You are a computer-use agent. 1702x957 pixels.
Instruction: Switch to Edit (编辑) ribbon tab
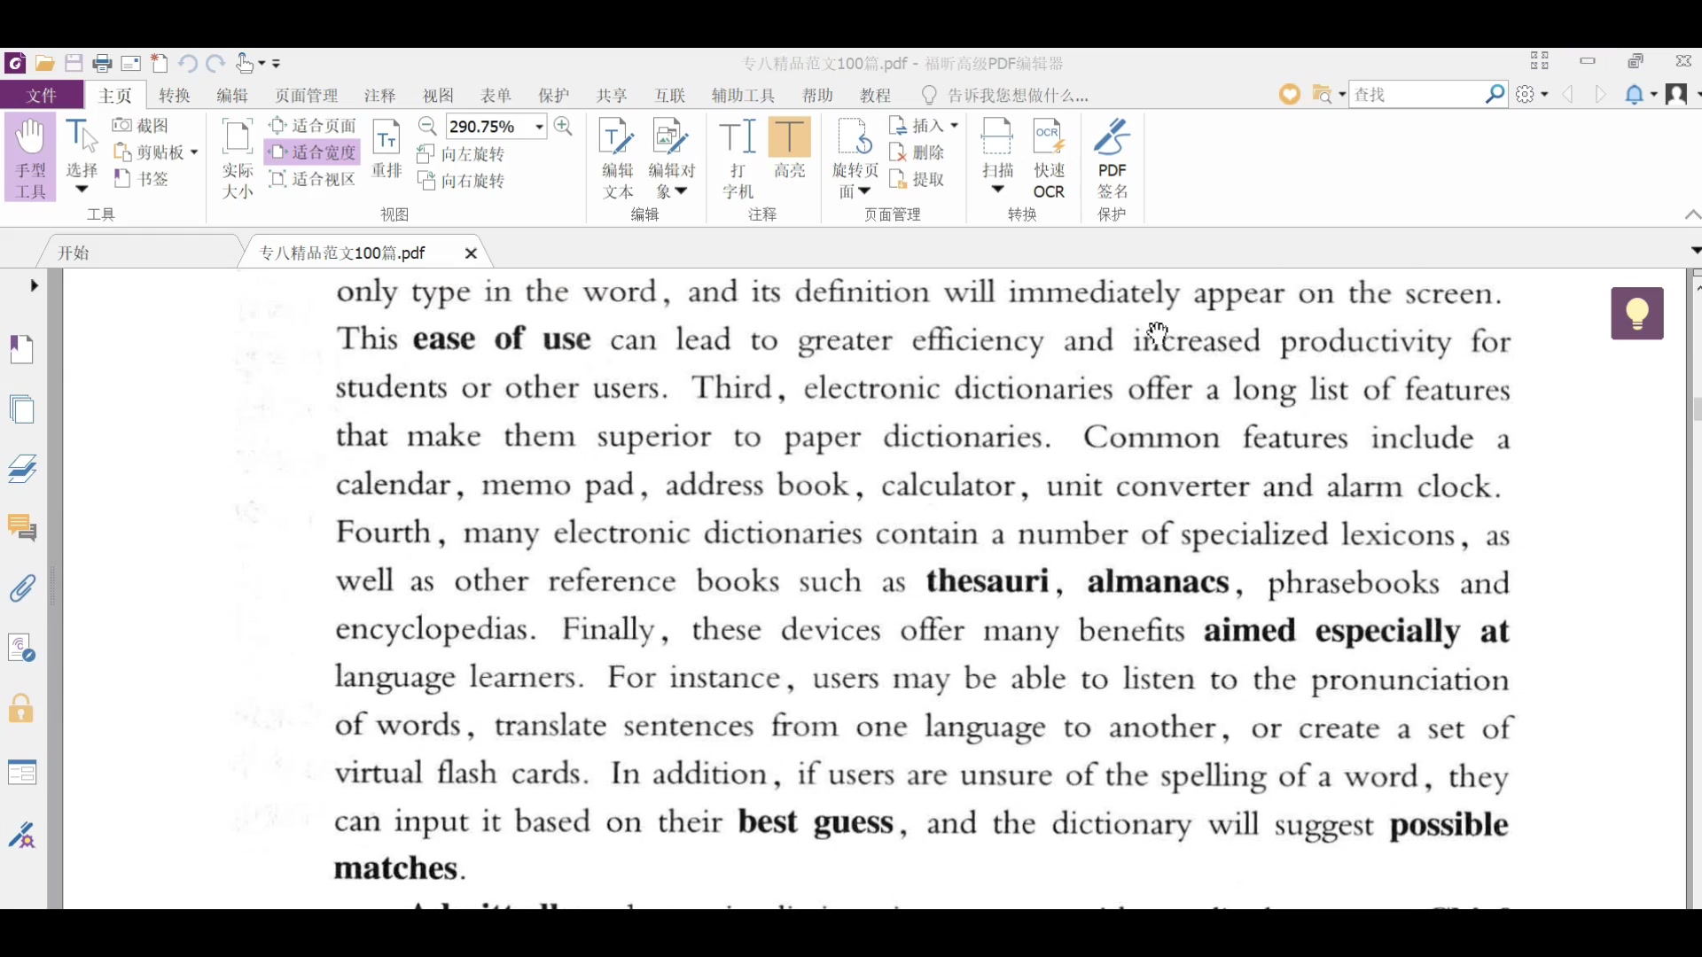point(232,95)
